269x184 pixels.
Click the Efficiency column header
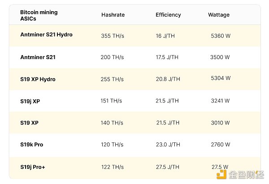168,15
